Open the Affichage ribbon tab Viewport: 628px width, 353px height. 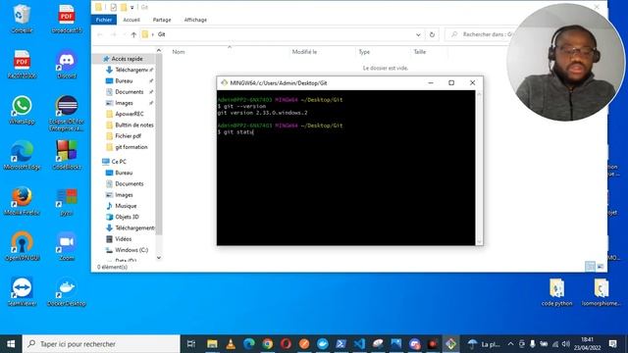point(195,20)
